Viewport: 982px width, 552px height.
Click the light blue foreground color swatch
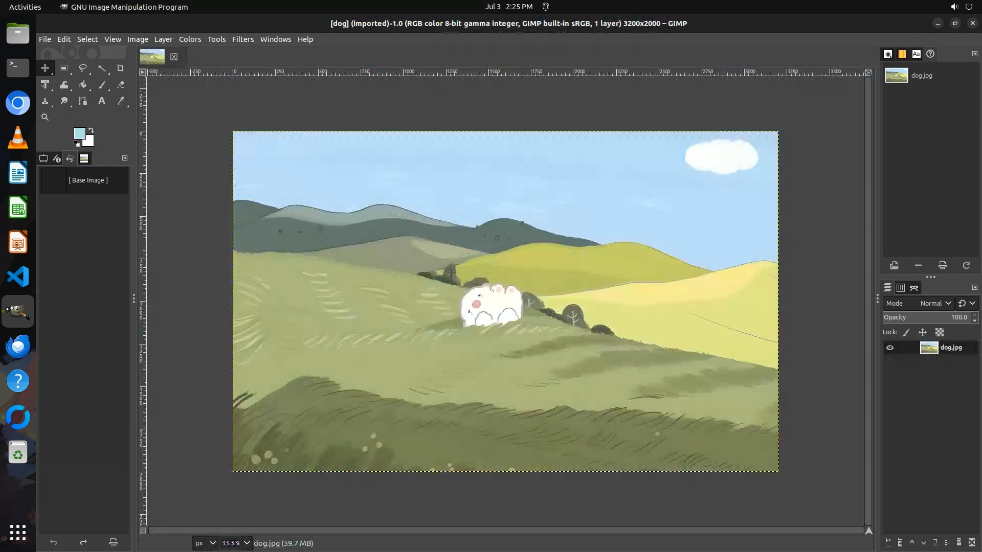(79, 133)
